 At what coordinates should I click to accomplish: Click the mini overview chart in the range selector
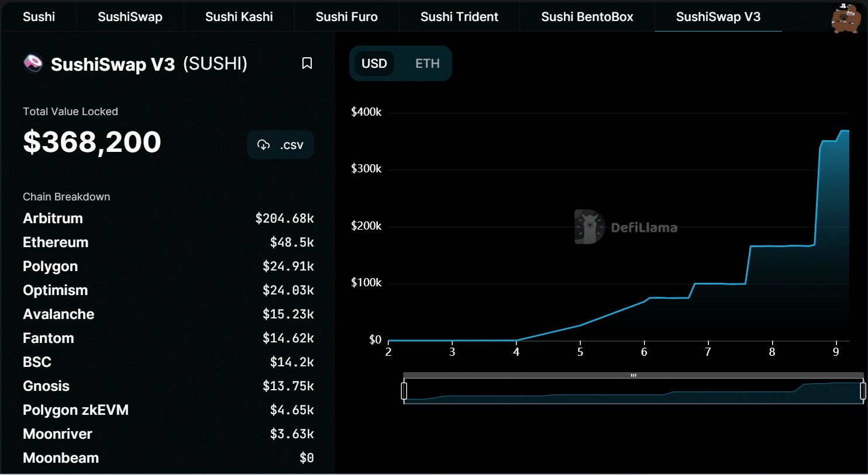633,391
